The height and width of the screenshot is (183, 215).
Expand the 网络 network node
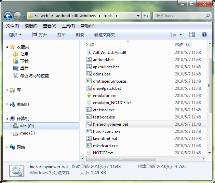tap(7, 147)
